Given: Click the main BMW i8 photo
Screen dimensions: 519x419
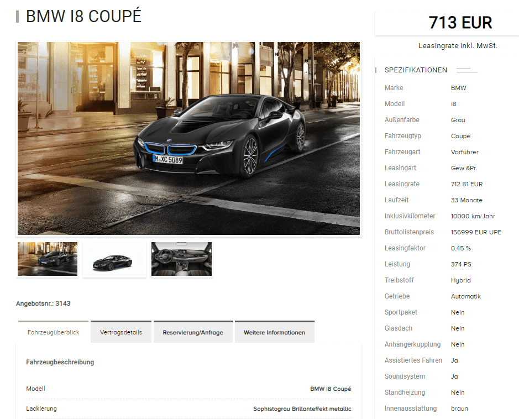Looking at the screenshot, I should point(188,138).
